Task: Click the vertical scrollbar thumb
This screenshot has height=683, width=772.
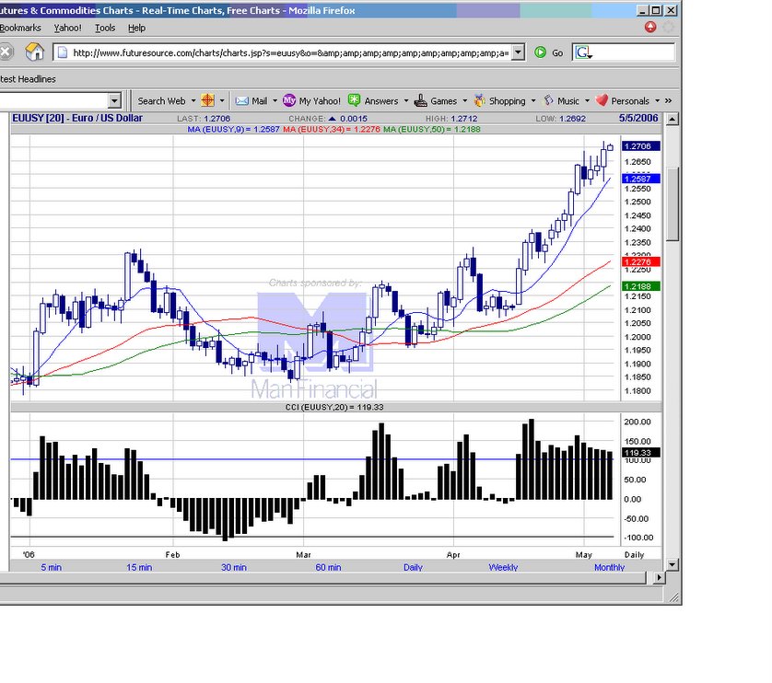Action: point(673,204)
